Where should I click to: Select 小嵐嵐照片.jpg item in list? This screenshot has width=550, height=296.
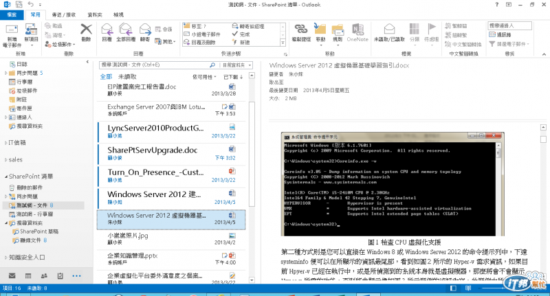(171, 238)
